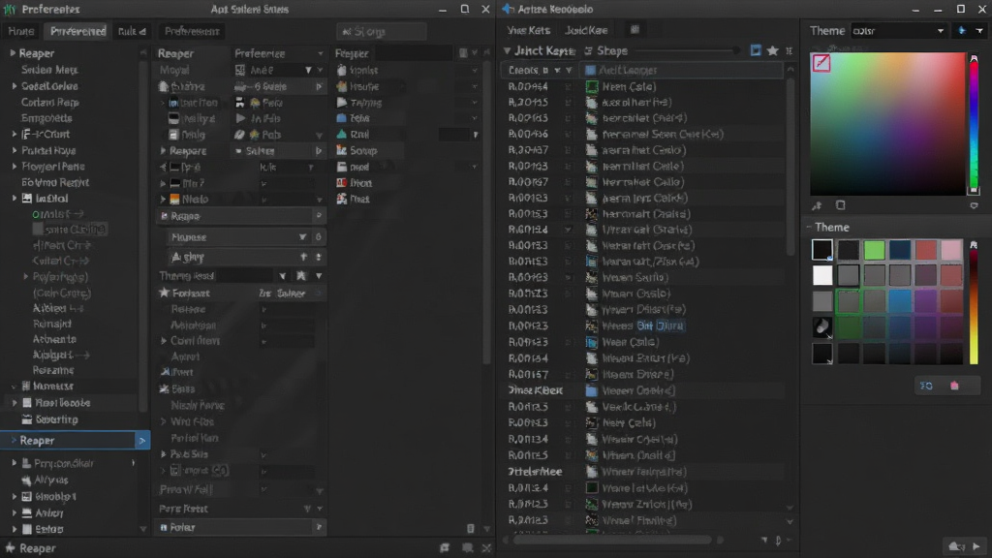Click the Reaper column header

click(175, 54)
